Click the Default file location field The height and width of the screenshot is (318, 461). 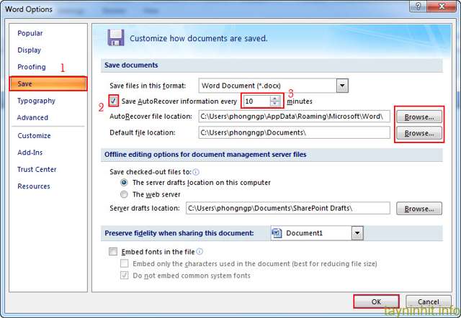click(293, 132)
